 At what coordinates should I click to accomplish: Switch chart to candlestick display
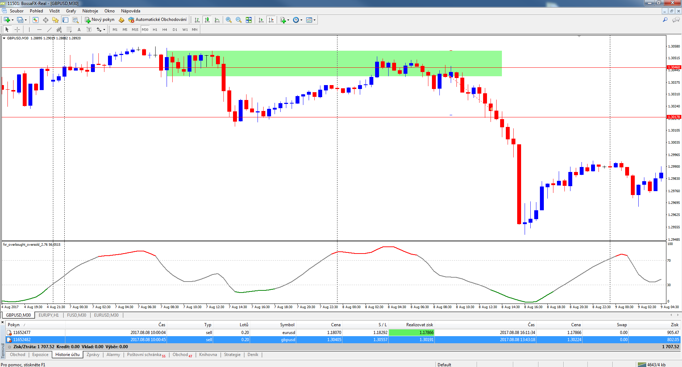coord(207,20)
